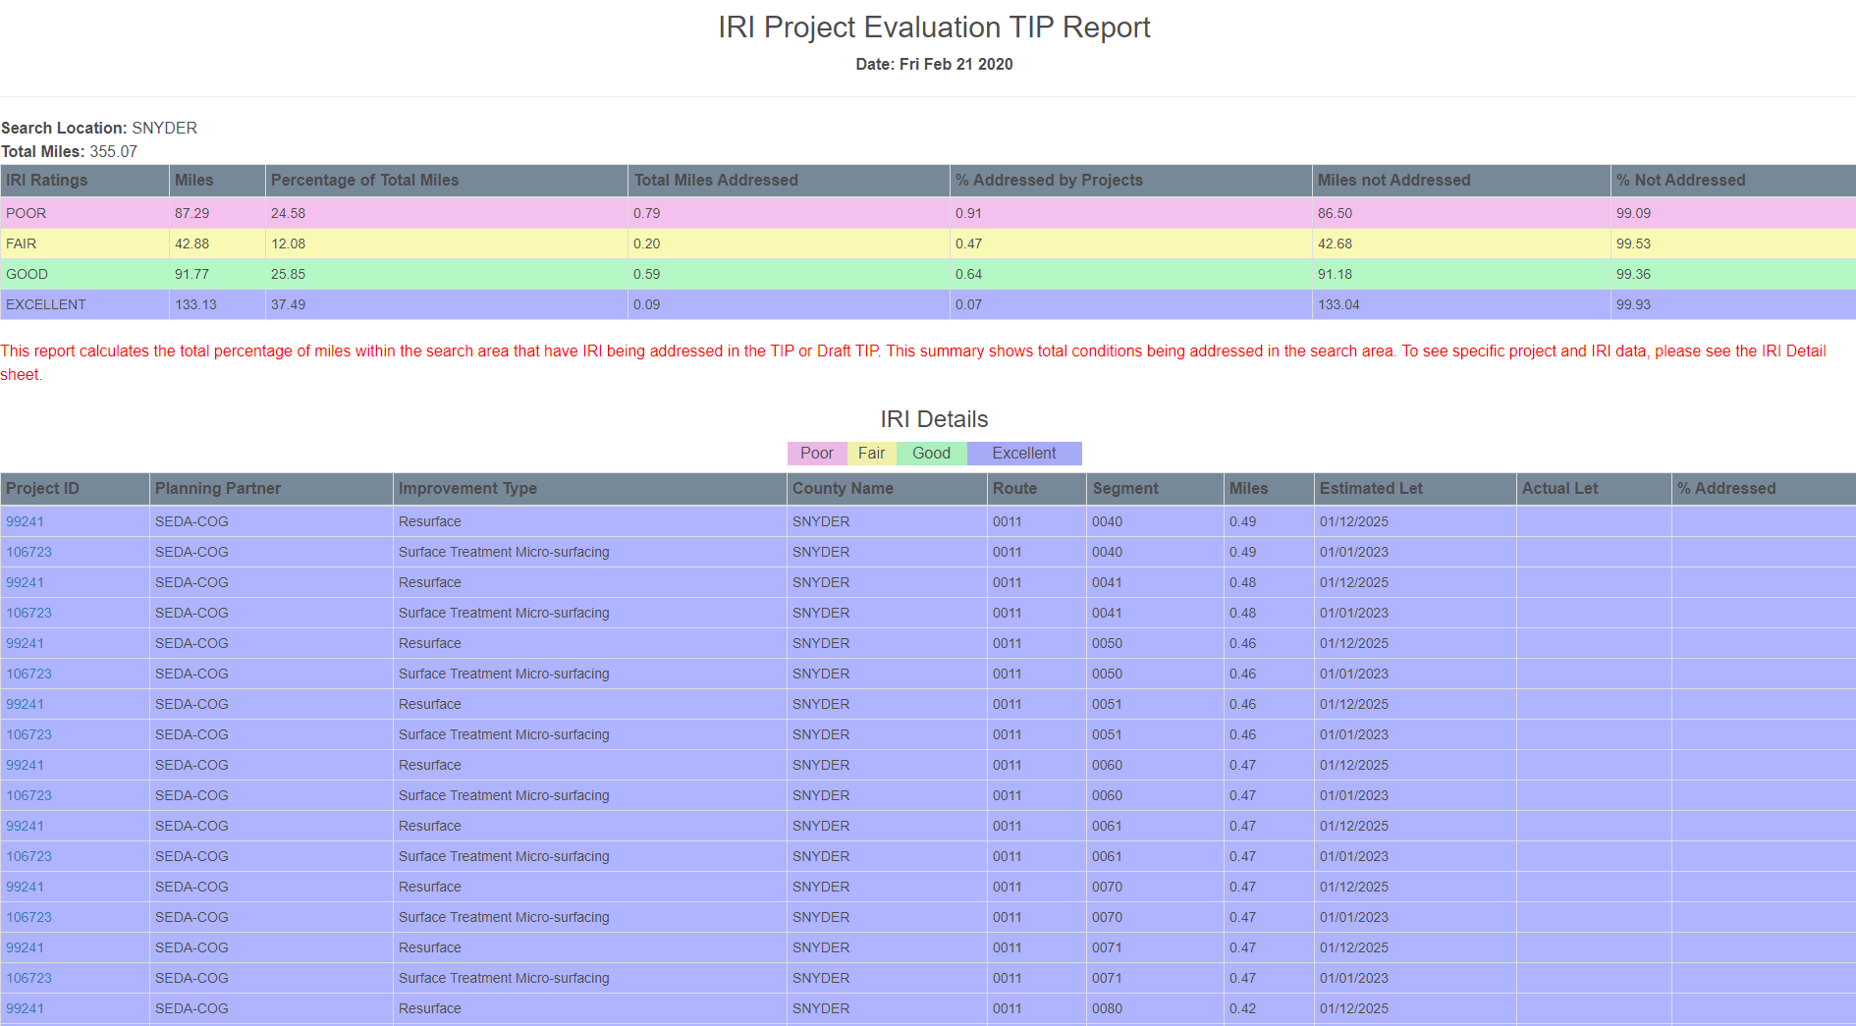The height and width of the screenshot is (1026, 1856).
Task: Click the Search Location value SNYDER
Action: [167, 128]
